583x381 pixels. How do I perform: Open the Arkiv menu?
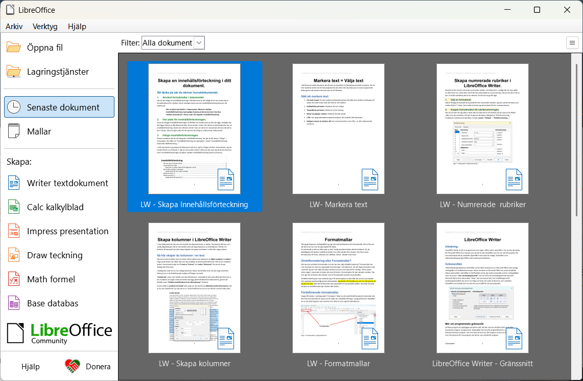pos(14,27)
